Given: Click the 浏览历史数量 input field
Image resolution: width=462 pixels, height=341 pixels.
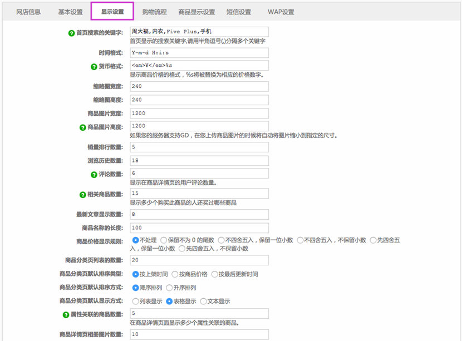Looking at the screenshot, I should tap(199, 161).
